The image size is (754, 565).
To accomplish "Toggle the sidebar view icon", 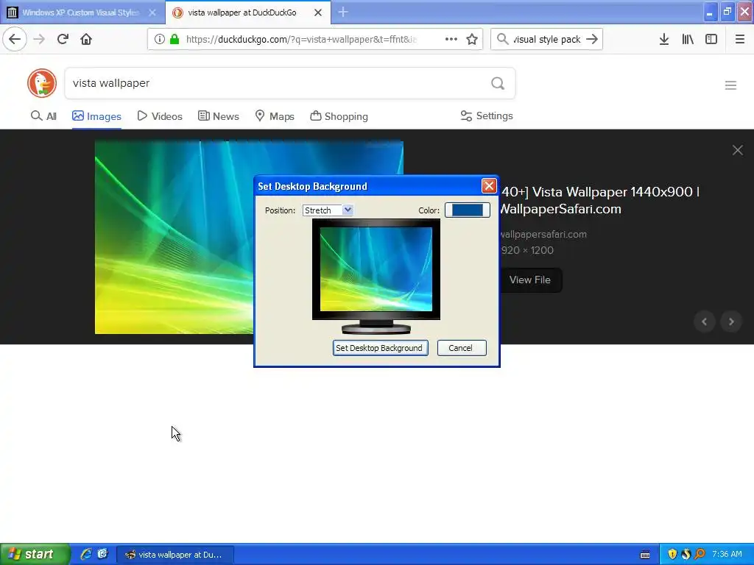I will click(x=711, y=40).
